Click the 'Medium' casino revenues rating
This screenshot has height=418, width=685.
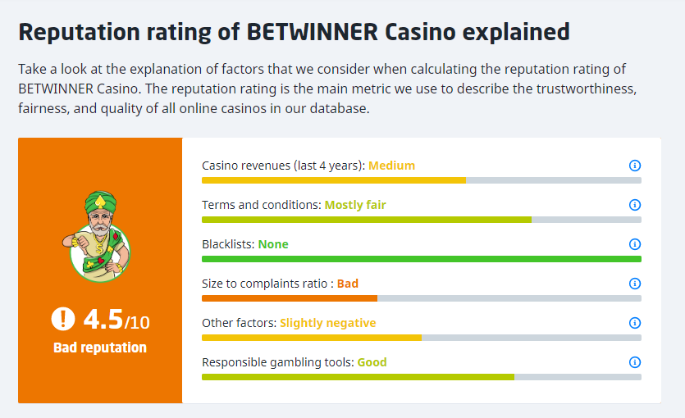point(391,166)
